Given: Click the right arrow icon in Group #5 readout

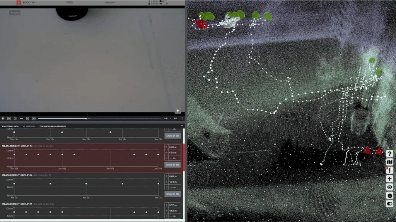Looking at the screenshot, I should (x=166, y=216).
